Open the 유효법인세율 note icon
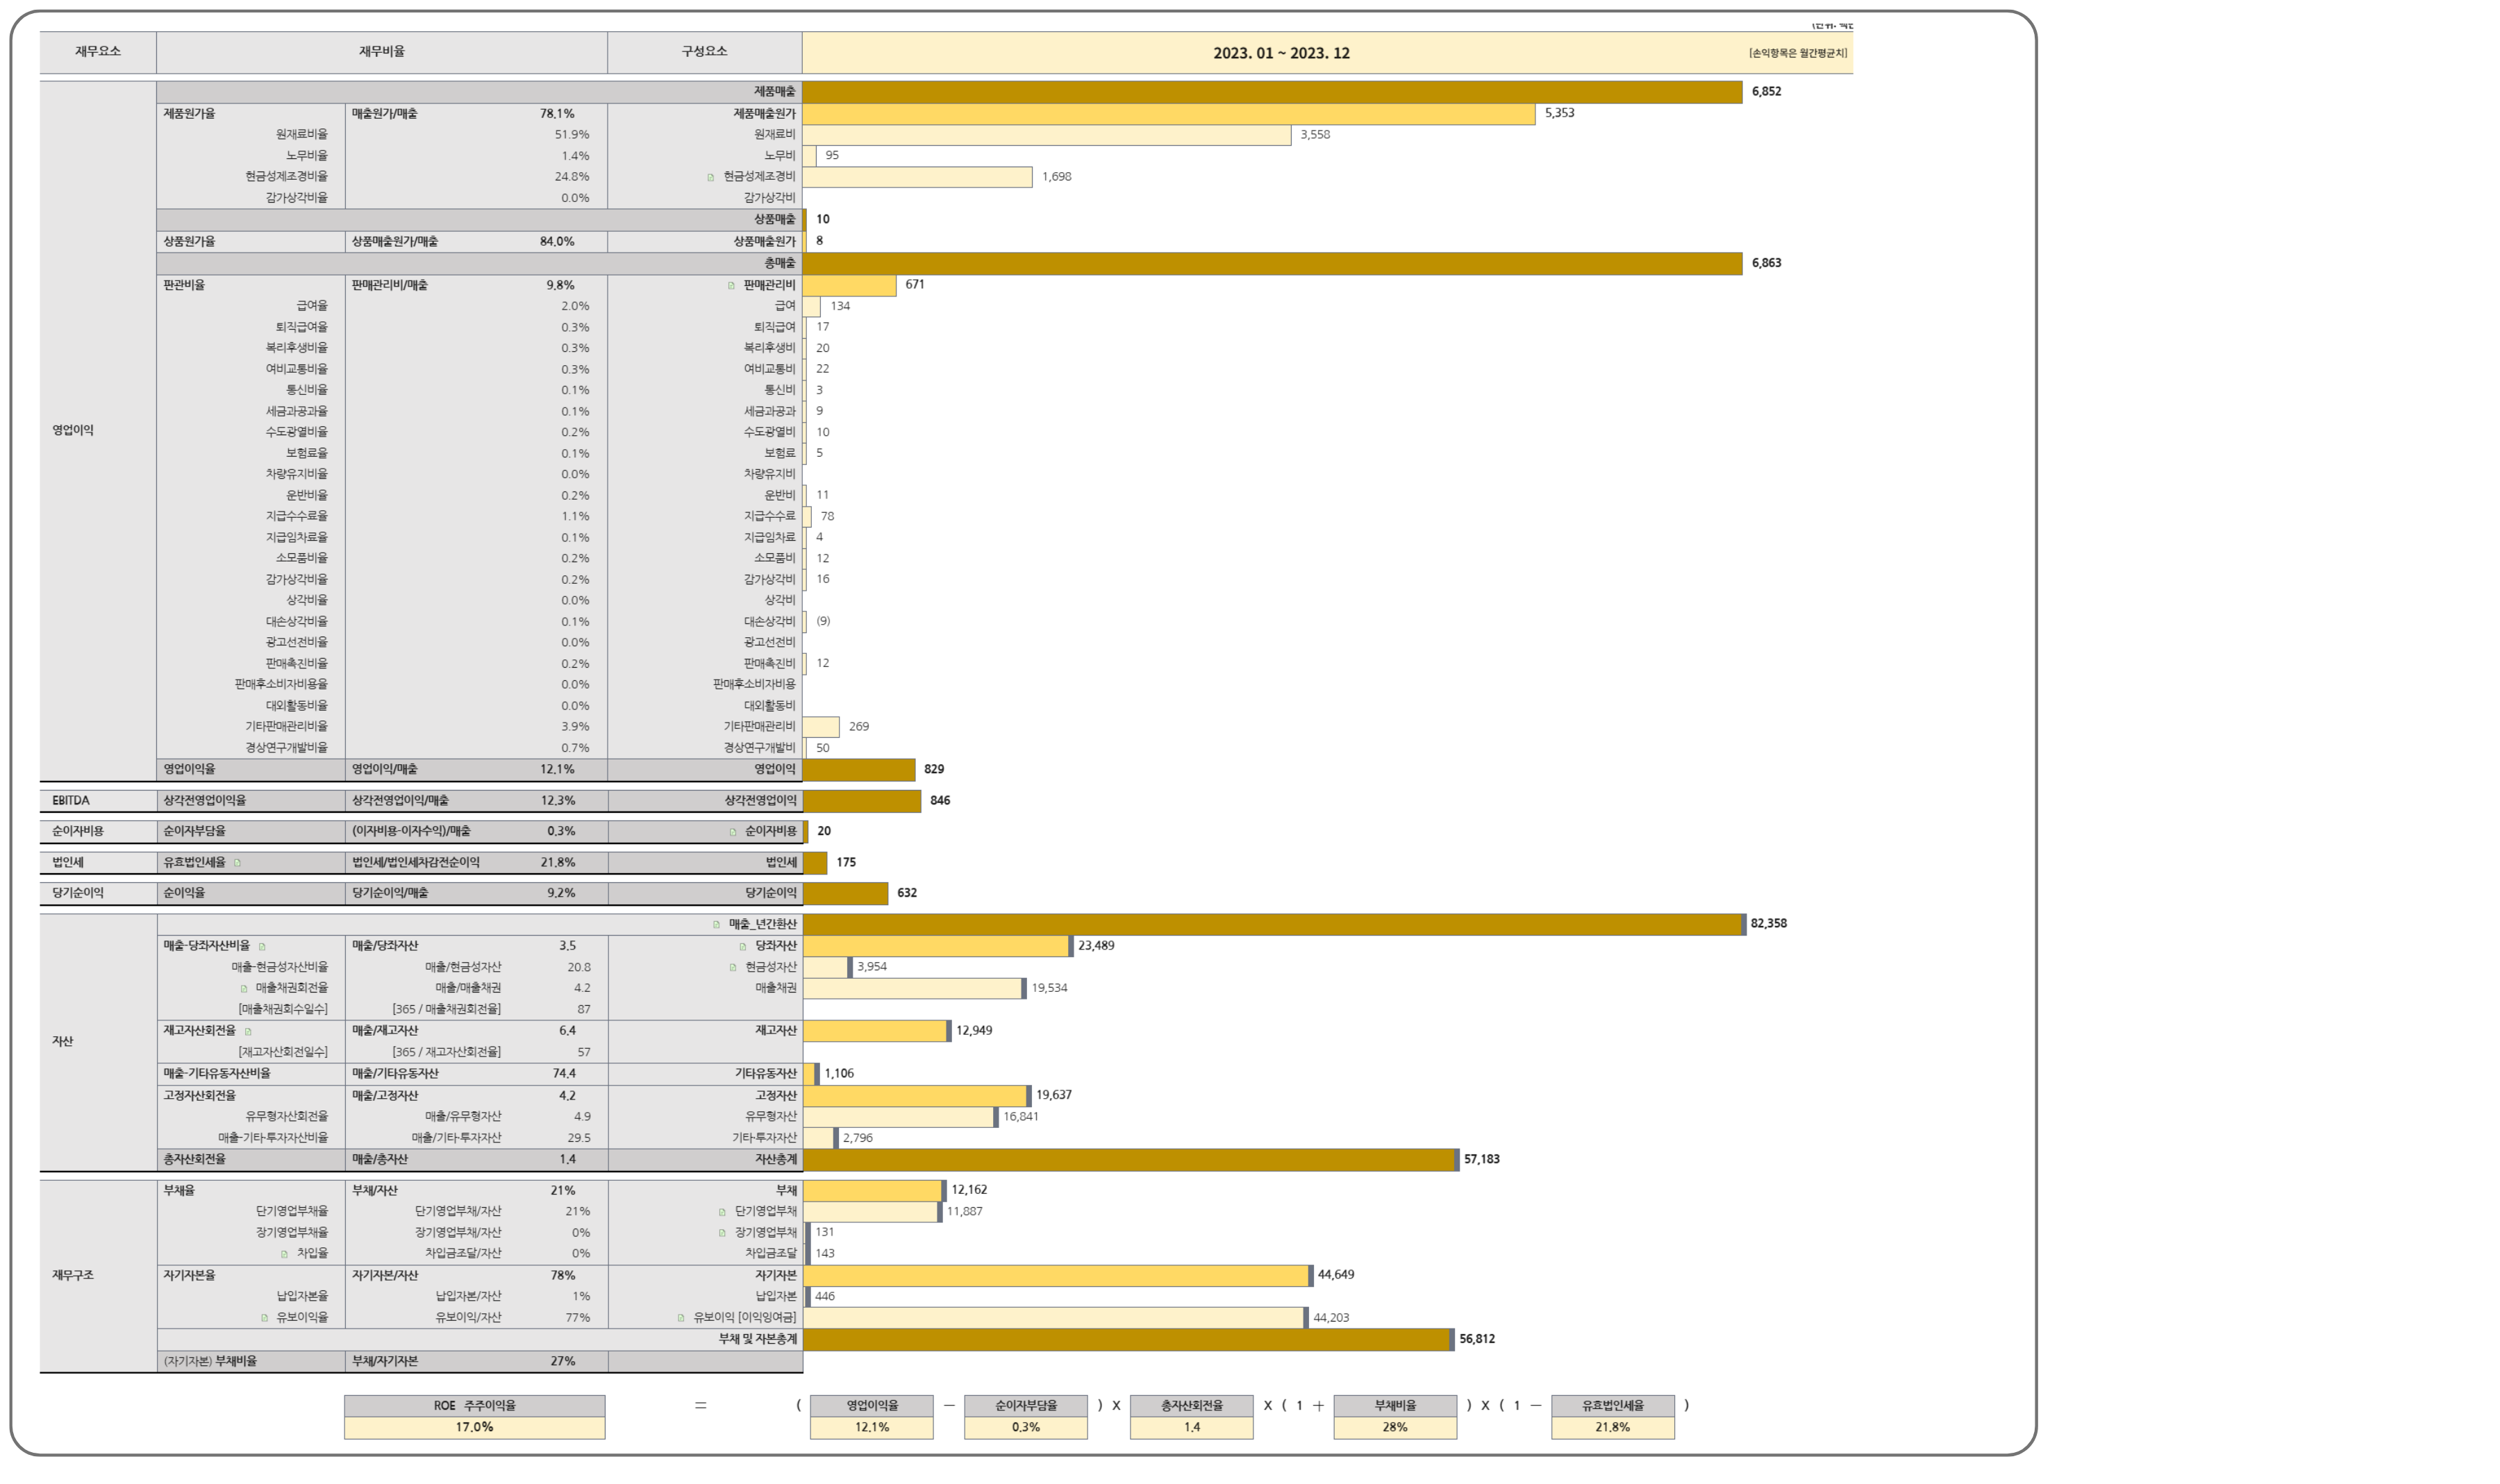 point(237,863)
